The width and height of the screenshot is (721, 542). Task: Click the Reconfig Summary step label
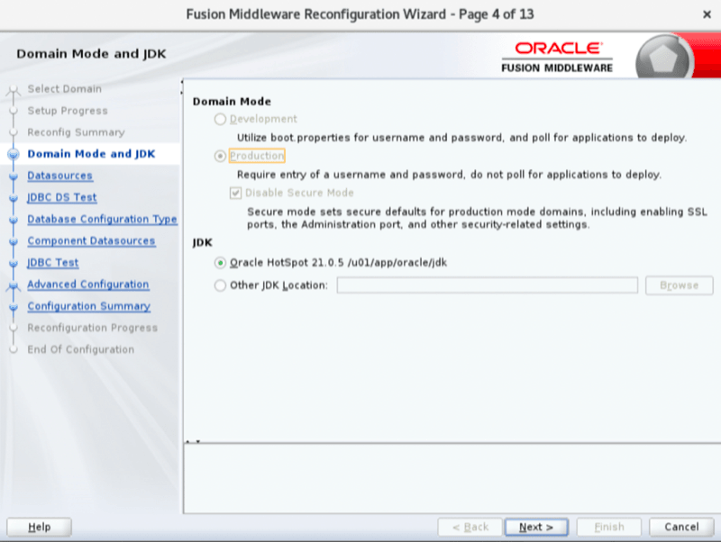tap(76, 132)
